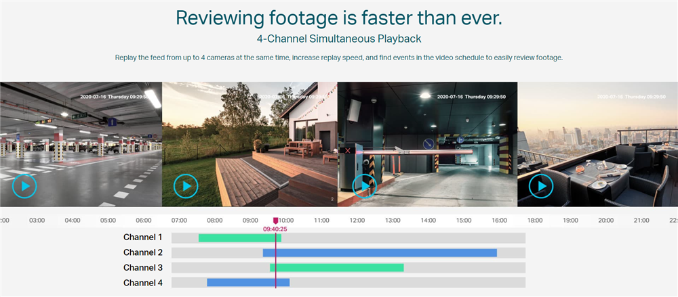
Task: Select Channel 2 blue recording segment
Action: click(x=380, y=253)
